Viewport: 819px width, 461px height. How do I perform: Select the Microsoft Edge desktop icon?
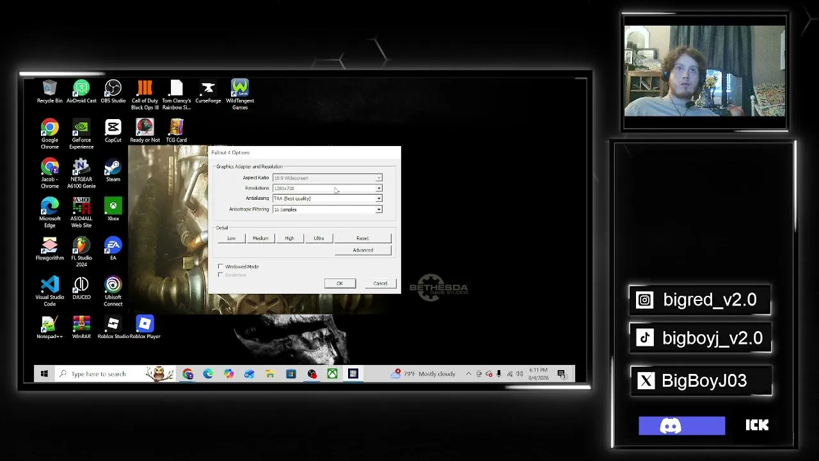49,213
